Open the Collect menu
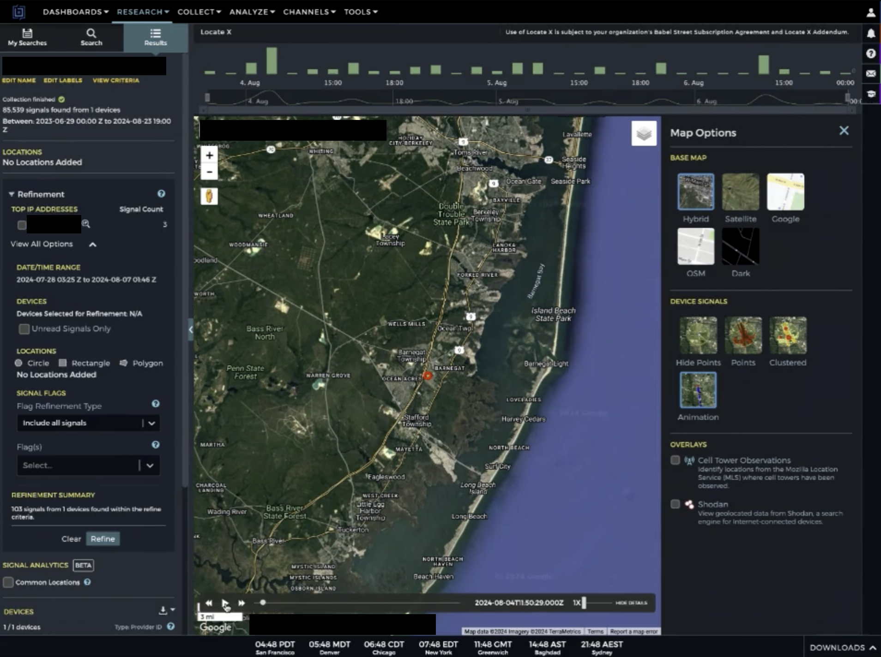The width and height of the screenshot is (881, 657). 199,12
